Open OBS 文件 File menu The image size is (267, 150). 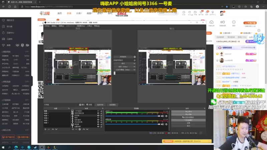click(47, 26)
